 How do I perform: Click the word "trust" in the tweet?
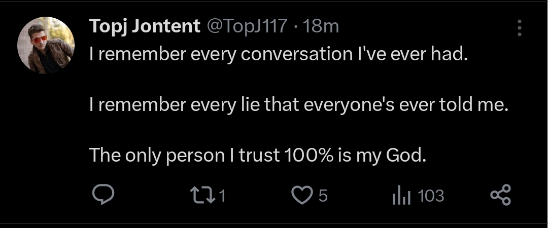259,155
